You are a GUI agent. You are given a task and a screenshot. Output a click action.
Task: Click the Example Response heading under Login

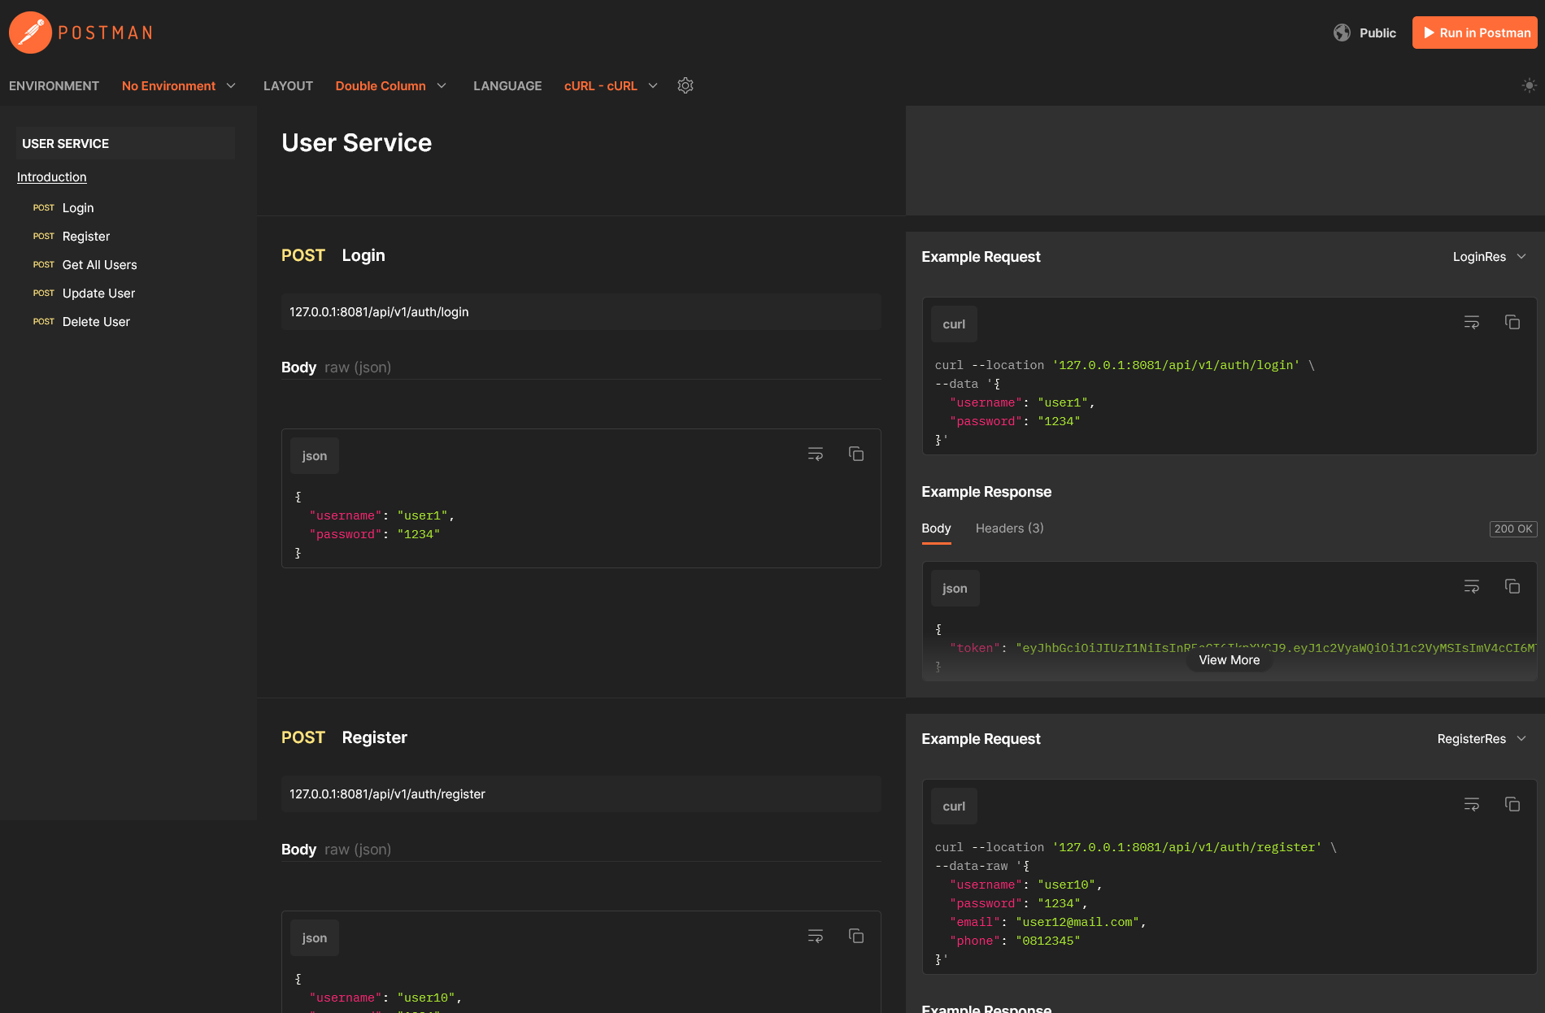(986, 492)
